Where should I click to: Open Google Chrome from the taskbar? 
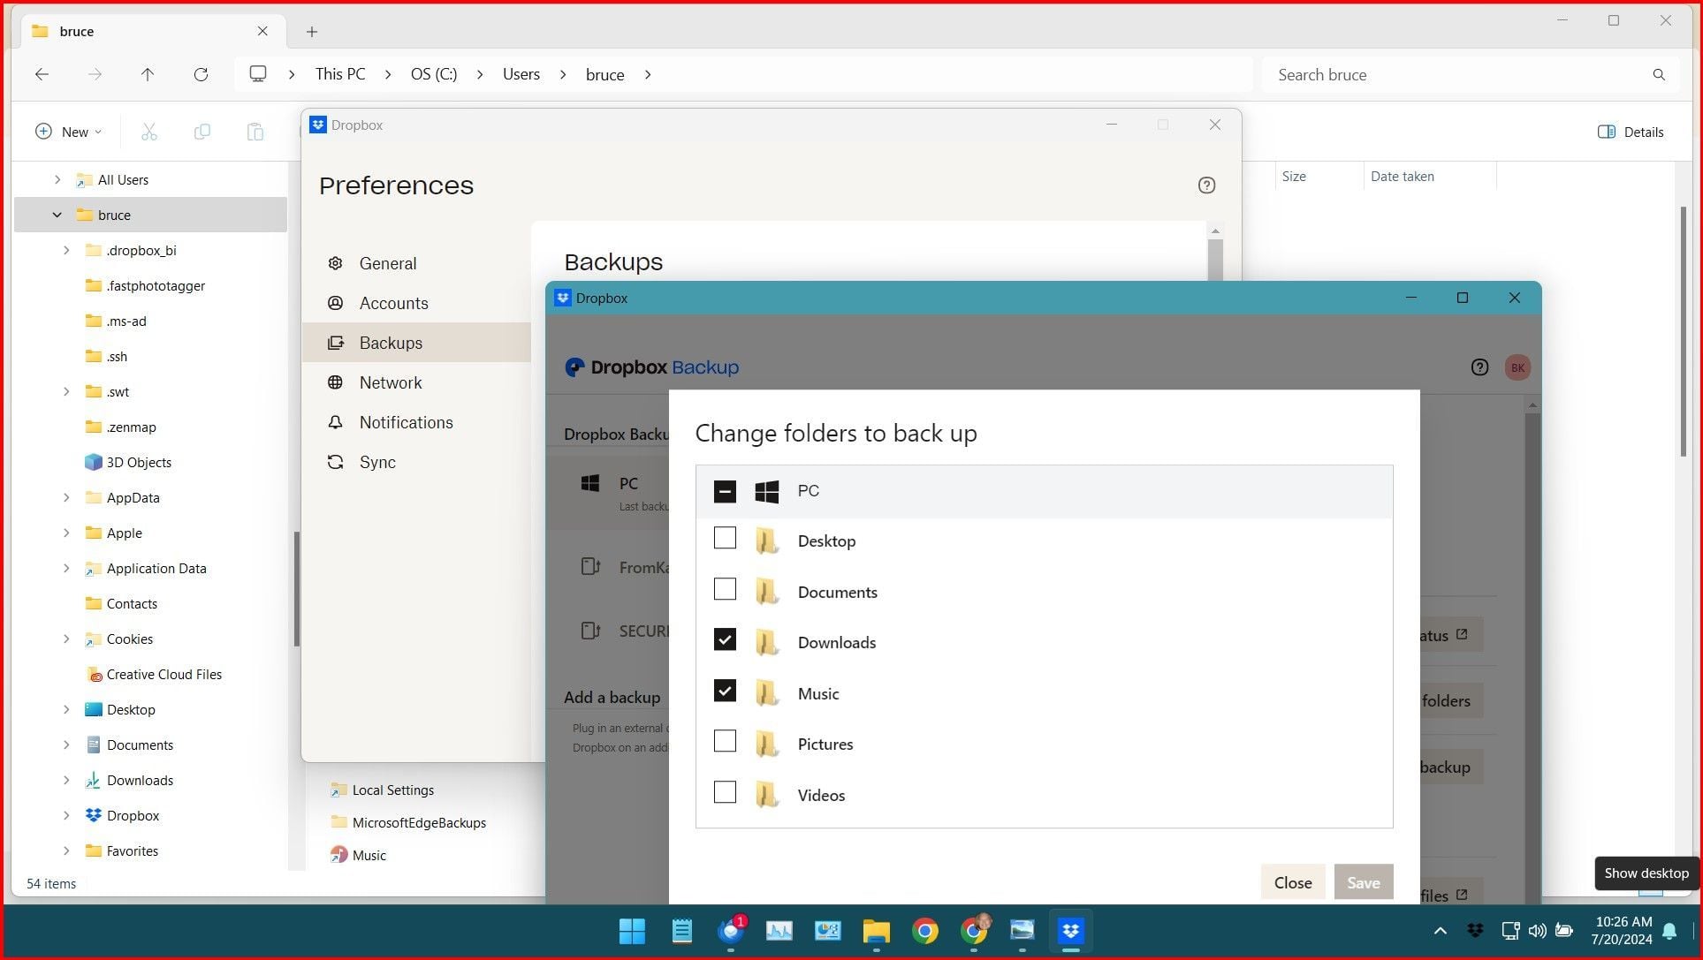click(924, 931)
